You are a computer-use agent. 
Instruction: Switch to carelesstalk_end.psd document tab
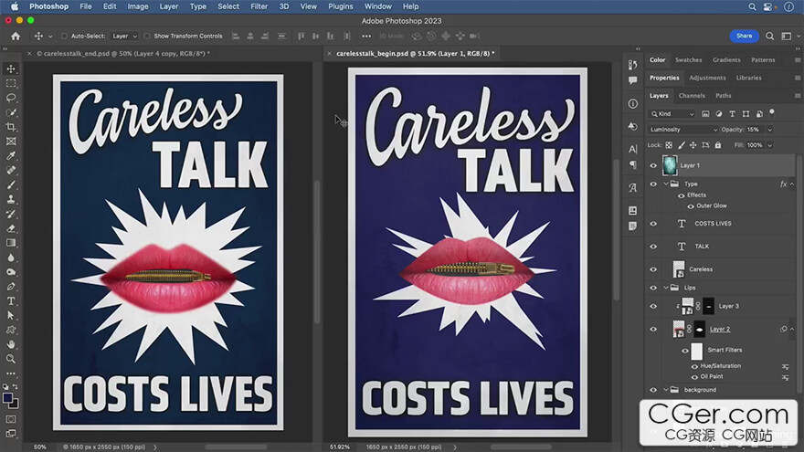pyautogui.click(x=123, y=53)
